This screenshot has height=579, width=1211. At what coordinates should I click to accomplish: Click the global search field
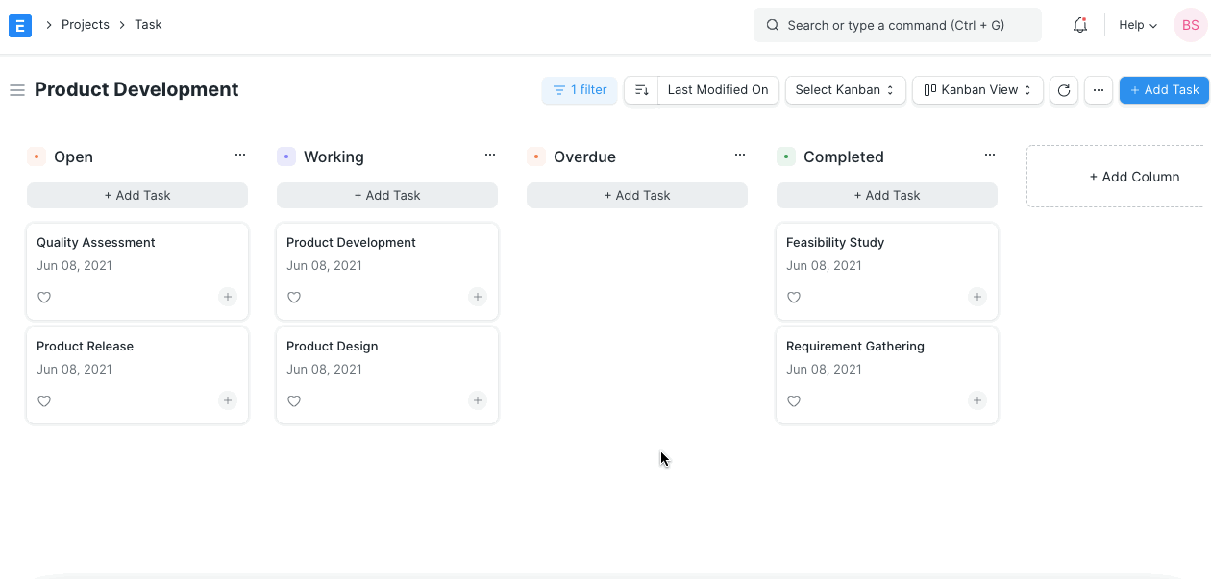897,24
